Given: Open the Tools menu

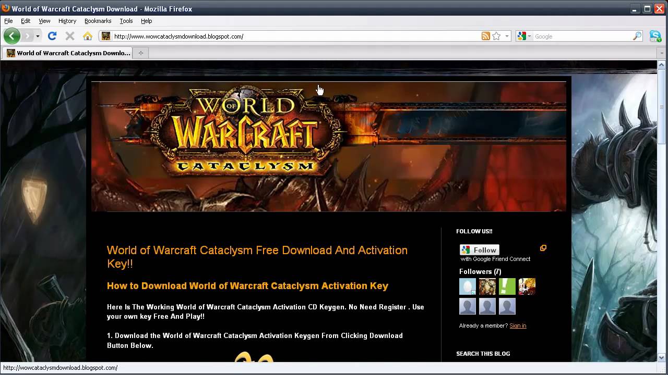Looking at the screenshot, I should 126,21.
